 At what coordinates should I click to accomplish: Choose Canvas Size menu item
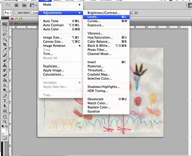[x=61, y=42]
